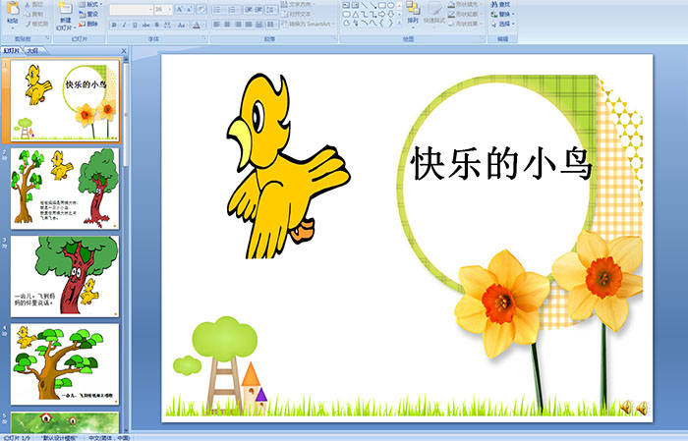
Task: Pick the oval shape in shapes gallery
Action: [x=390, y=5]
